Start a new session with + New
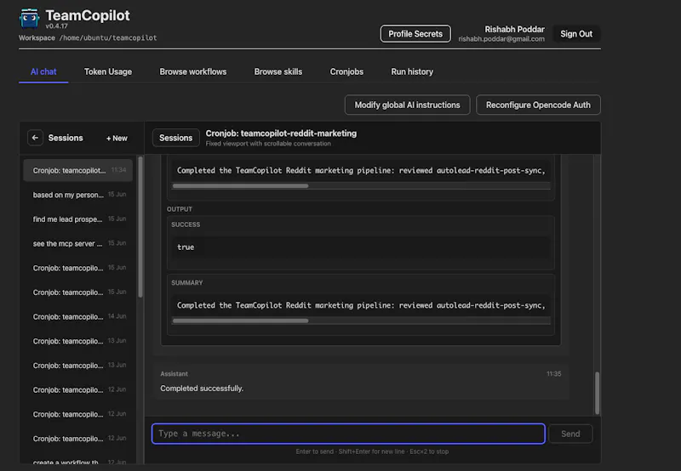The height and width of the screenshot is (471, 681). pyautogui.click(x=117, y=139)
